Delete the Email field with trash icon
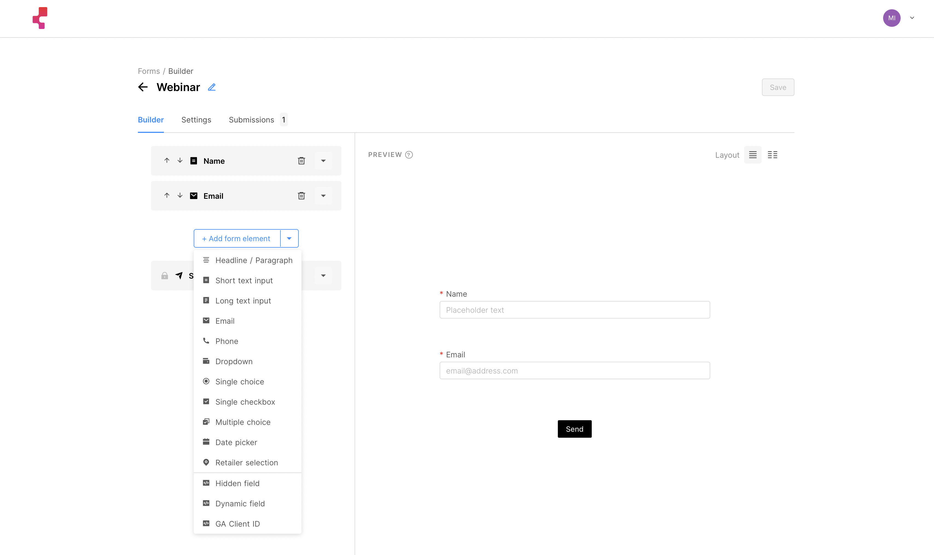 (x=301, y=195)
